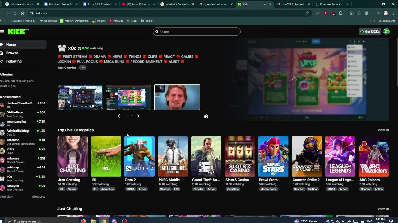
Task: Open Following in sidebar
Action: coord(23,61)
